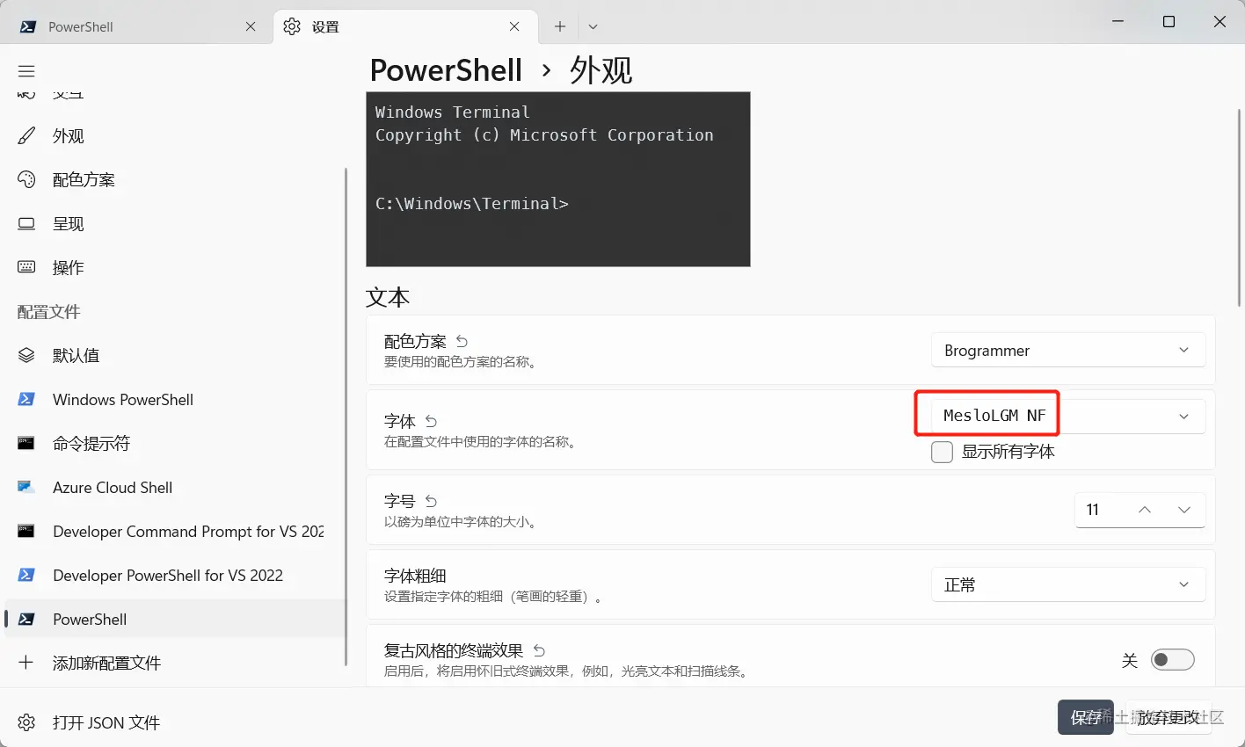
Task: Decrease font size with down arrow
Action: coord(1183,510)
